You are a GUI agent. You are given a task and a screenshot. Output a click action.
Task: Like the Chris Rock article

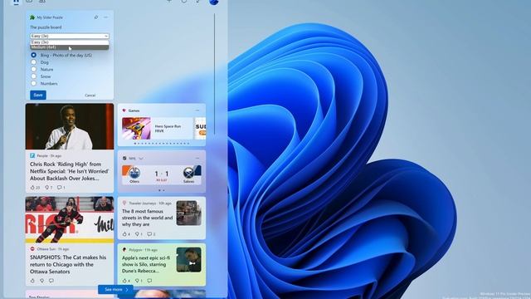click(32, 187)
